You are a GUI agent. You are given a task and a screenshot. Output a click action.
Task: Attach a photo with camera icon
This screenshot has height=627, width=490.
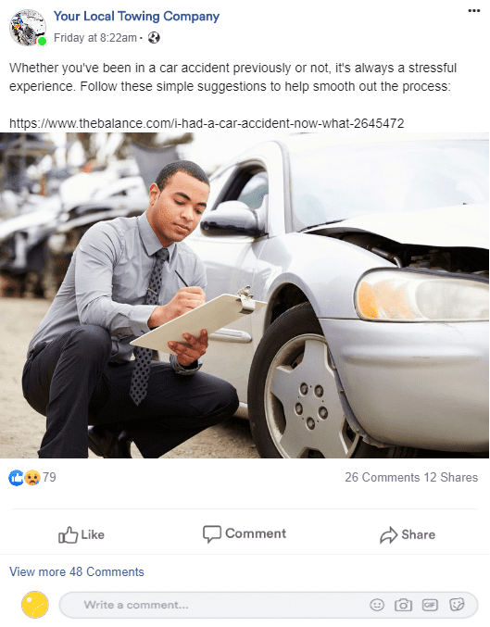click(x=403, y=605)
